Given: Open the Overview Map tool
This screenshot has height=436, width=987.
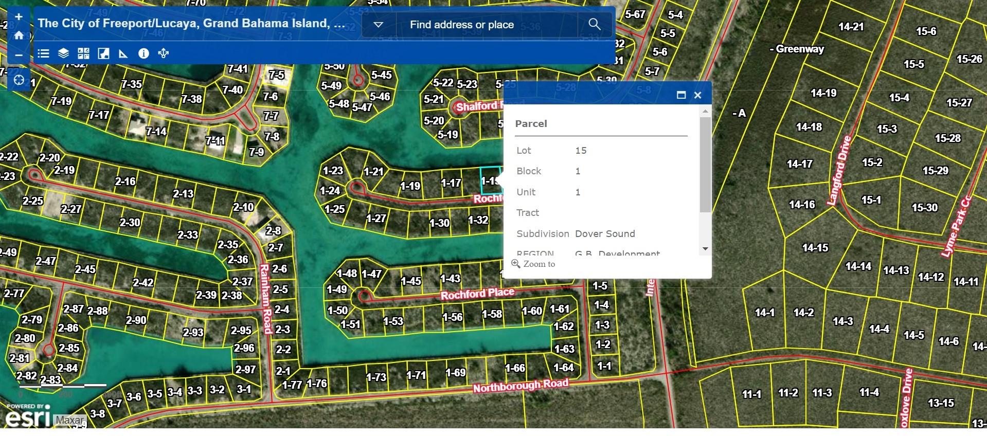Looking at the screenshot, I should pyautogui.click(x=103, y=53).
